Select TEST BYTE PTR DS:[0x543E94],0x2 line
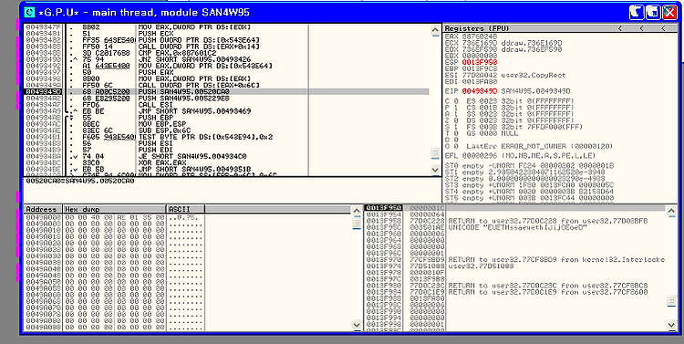Screen dimensions: 684x344 pos(205,137)
